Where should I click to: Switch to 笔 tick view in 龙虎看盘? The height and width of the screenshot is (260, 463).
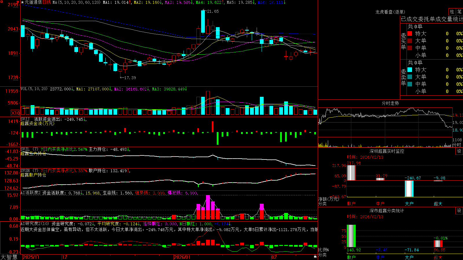[459, 12]
